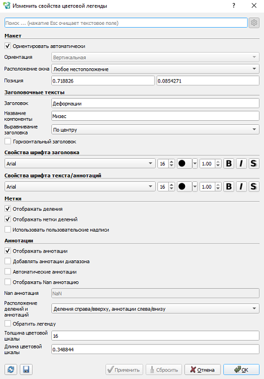Click the save settings floppy icon
The width and height of the screenshot is (264, 379).
(26, 369)
